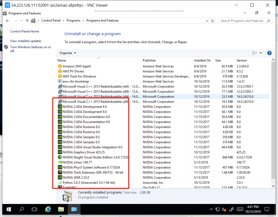The width and height of the screenshot is (278, 217).
Task: Open Internet Explorer from the taskbar
Action: pos(48,209)
